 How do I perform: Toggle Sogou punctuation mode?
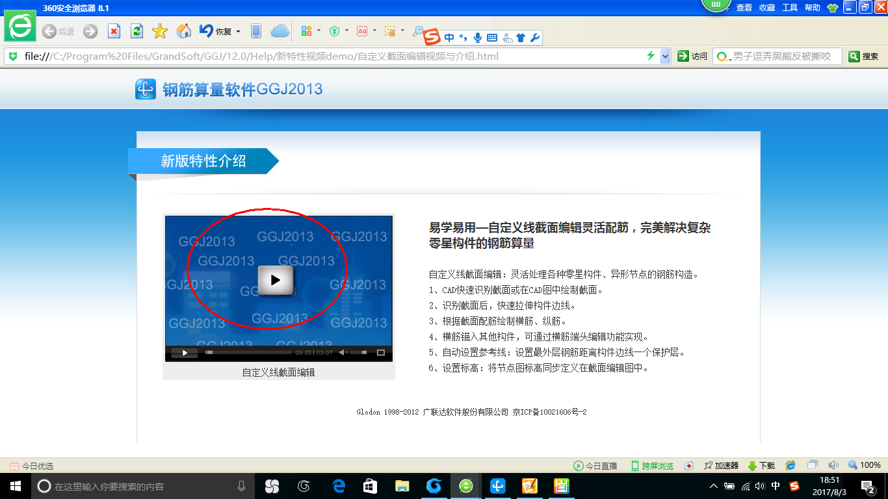(464, 38)
